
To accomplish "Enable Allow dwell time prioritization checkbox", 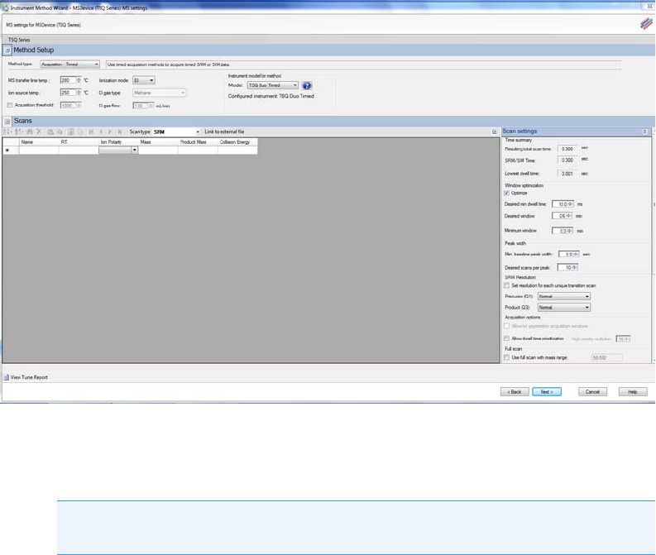I will (x=506, y=338).
